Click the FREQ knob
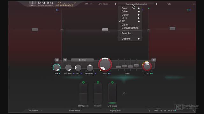204x114 pixels. (x=78, y=68)
